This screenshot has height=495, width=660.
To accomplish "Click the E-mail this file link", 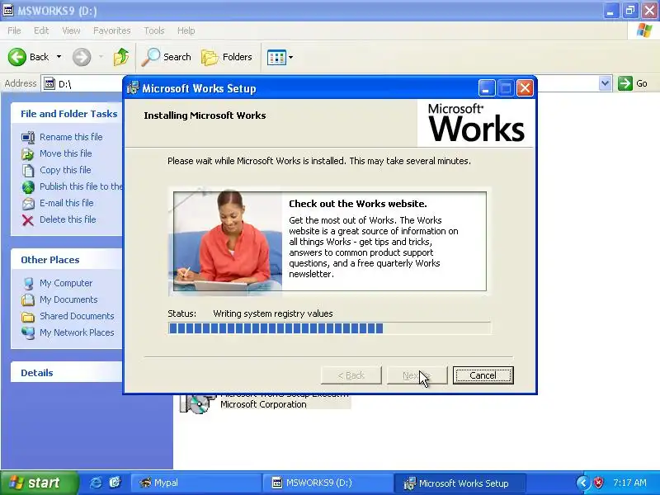I will pos(67,202).
